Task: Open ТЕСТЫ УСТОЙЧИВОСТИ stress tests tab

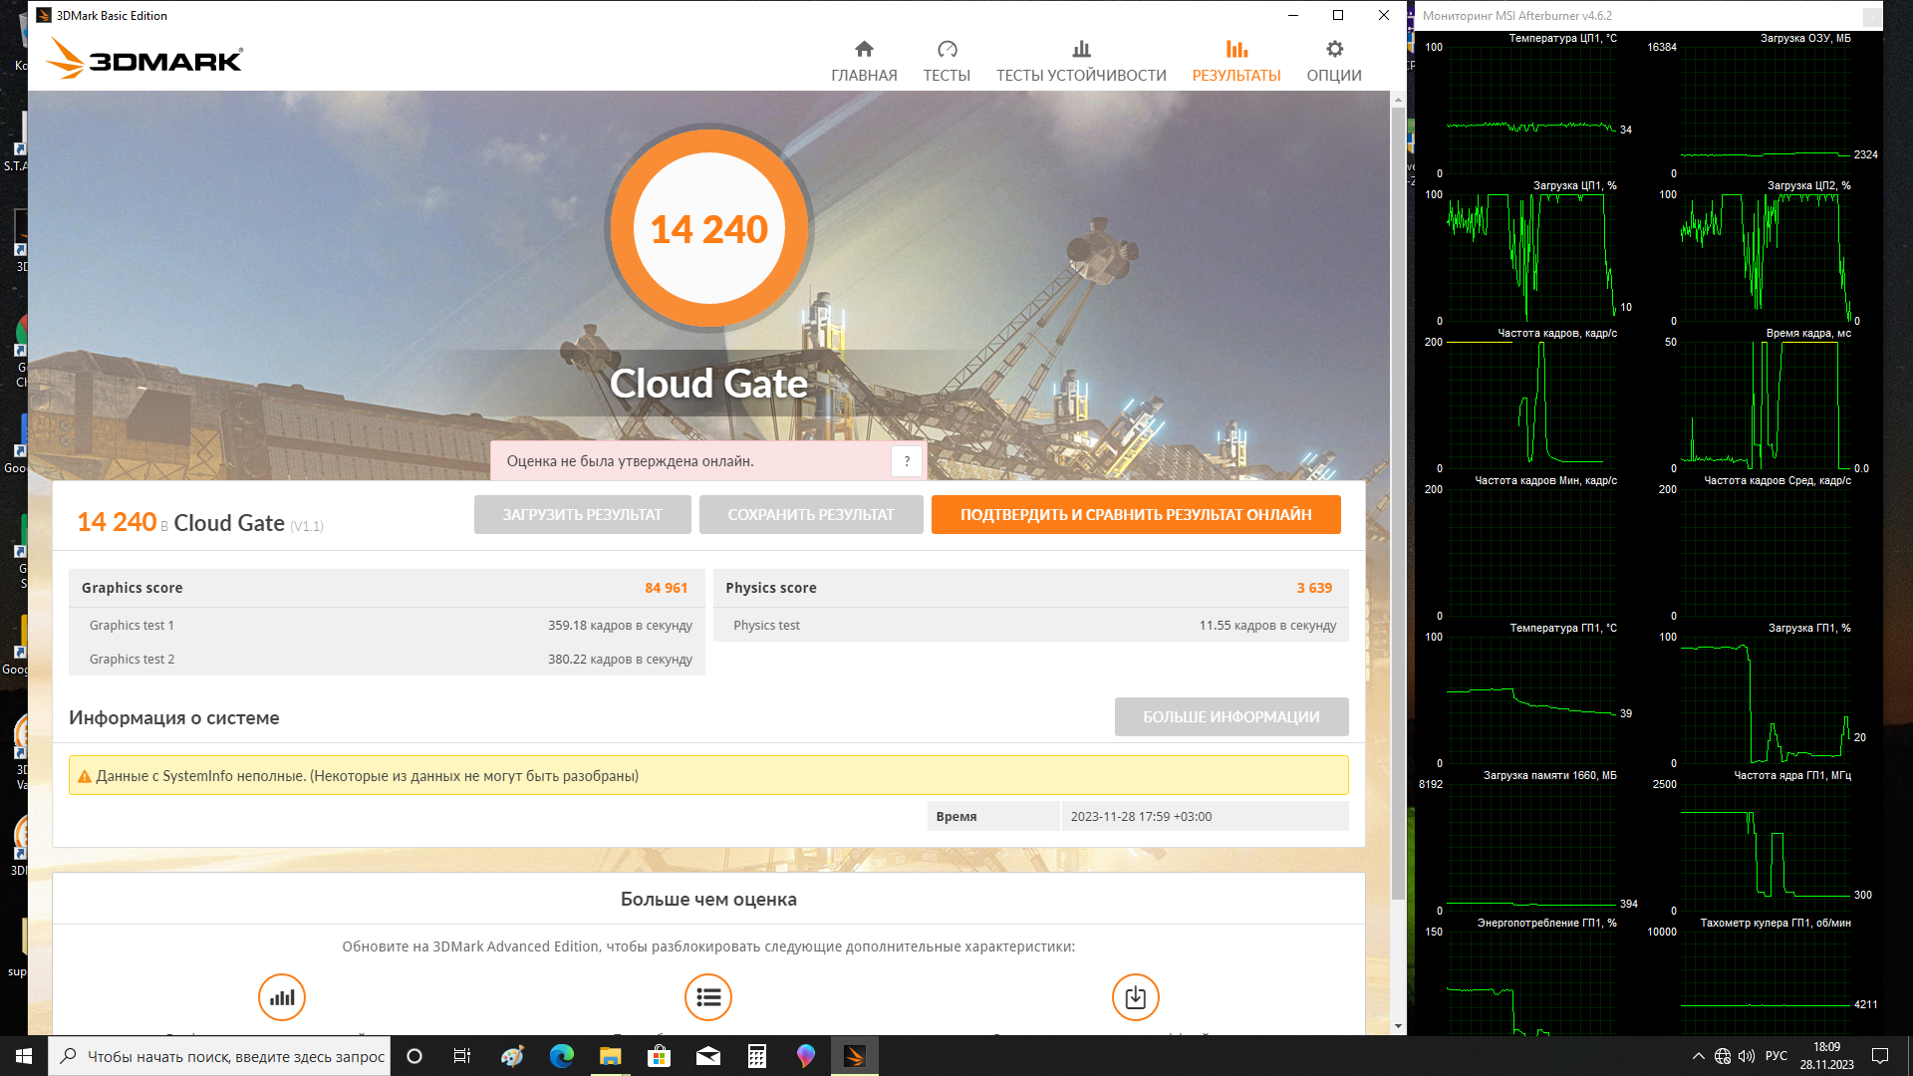Action: click(x=1080, y=61)
